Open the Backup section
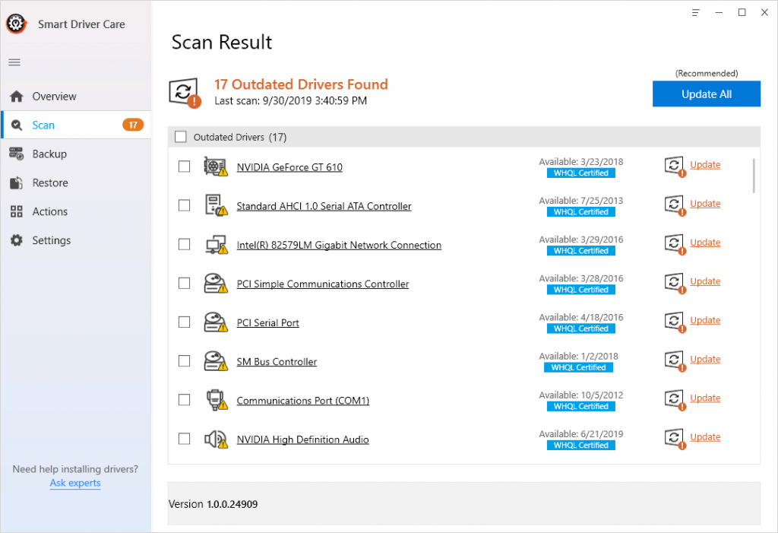The image size is (778, 533). (76, 154)
